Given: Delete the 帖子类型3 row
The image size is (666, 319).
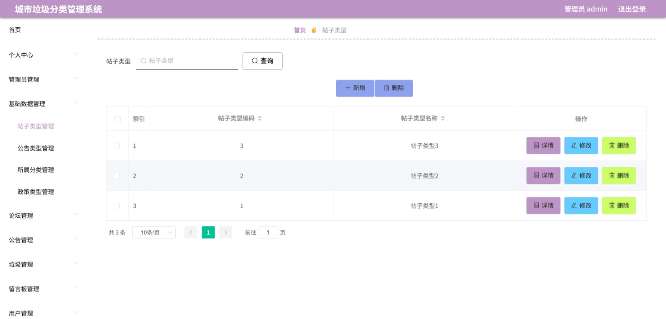Looking at the screenshot, I should [x=619, y=146].
